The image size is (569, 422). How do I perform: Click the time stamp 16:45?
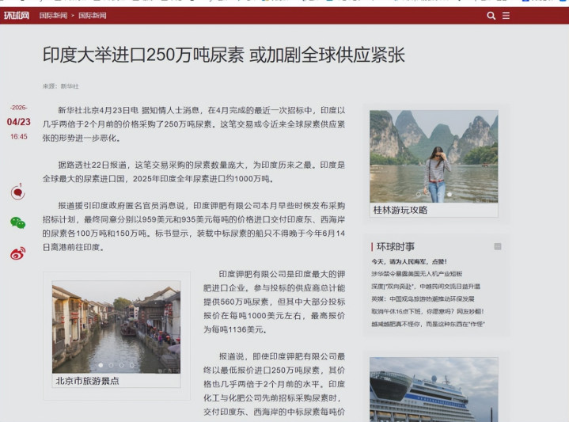[18, 136]
